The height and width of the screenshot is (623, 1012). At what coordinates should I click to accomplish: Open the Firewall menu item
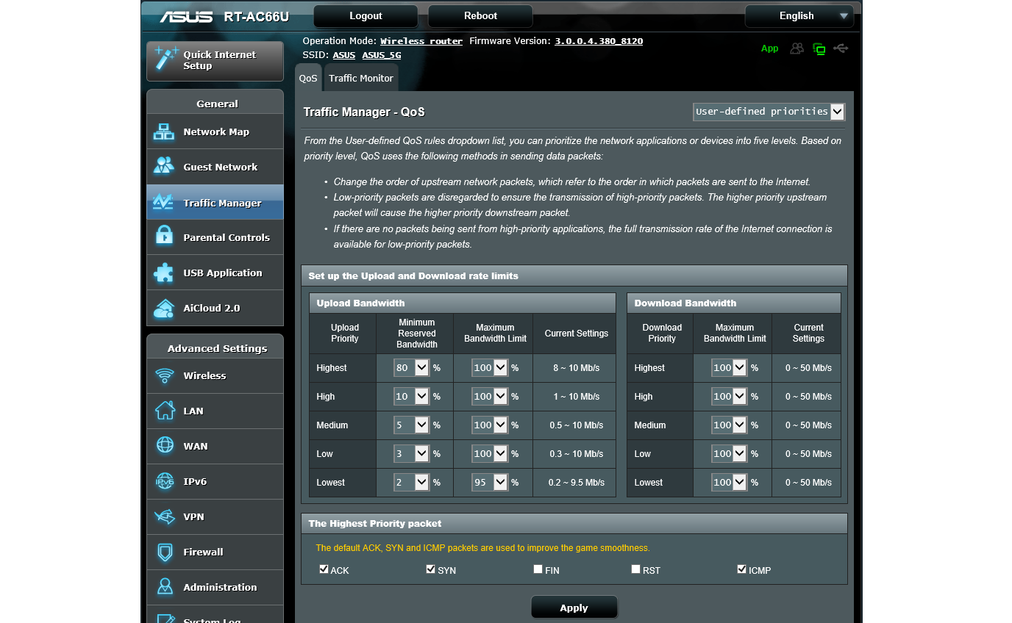click(215, 552)
